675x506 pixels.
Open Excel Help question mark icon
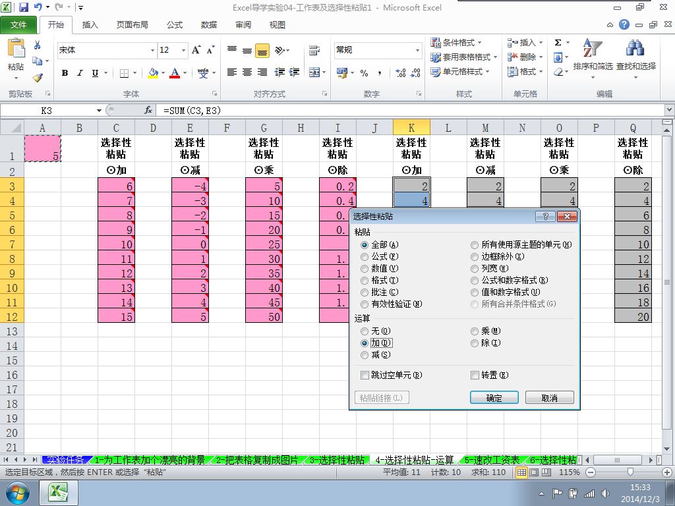pos(624,24)
